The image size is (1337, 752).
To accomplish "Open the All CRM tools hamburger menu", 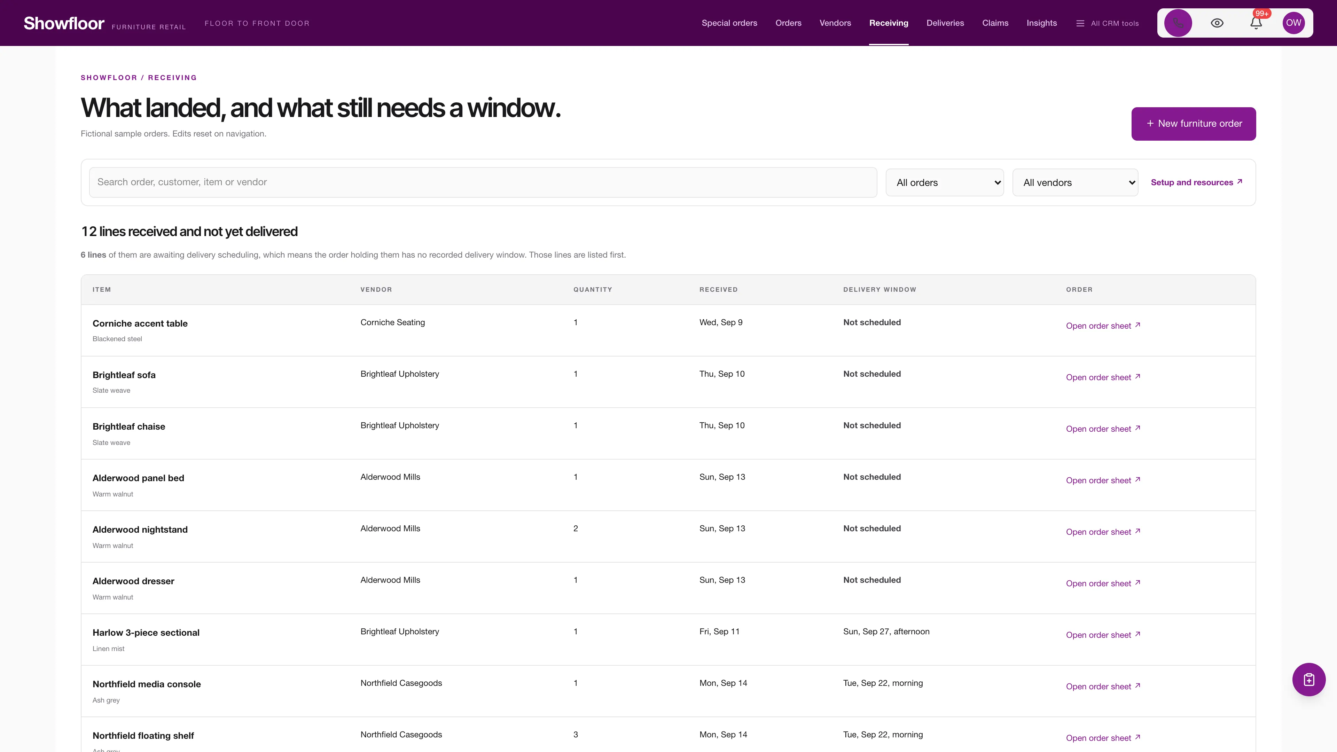I will tap(1107, 23).
